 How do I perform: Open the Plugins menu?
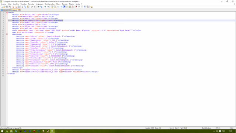[x=72, y=4]
